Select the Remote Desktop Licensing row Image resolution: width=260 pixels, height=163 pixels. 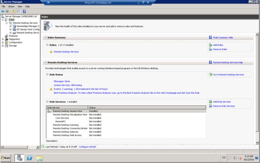tap(126, 125)
